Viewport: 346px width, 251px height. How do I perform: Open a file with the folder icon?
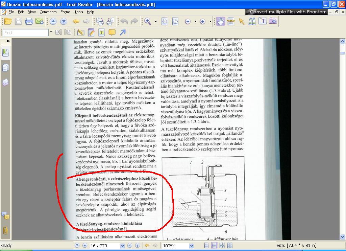(x=8, y=21)
